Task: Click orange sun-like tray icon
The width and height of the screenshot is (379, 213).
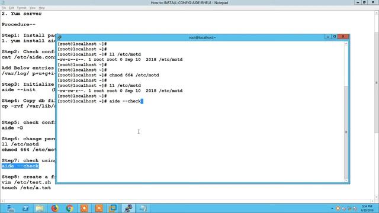Action: (x=338, y=208)
